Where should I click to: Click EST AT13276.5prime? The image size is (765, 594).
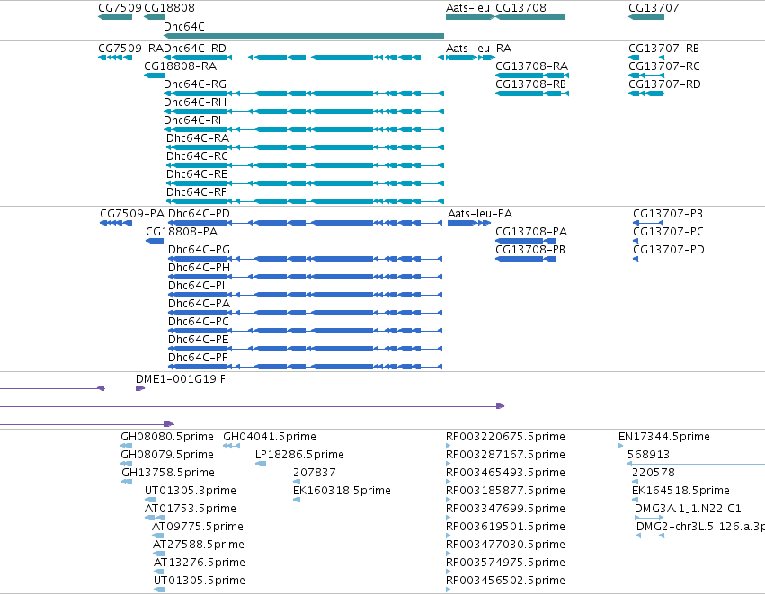point(199,563)
